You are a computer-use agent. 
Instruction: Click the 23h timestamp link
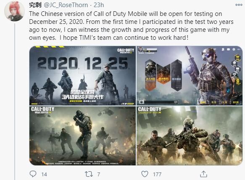click(x=99, y=5)
